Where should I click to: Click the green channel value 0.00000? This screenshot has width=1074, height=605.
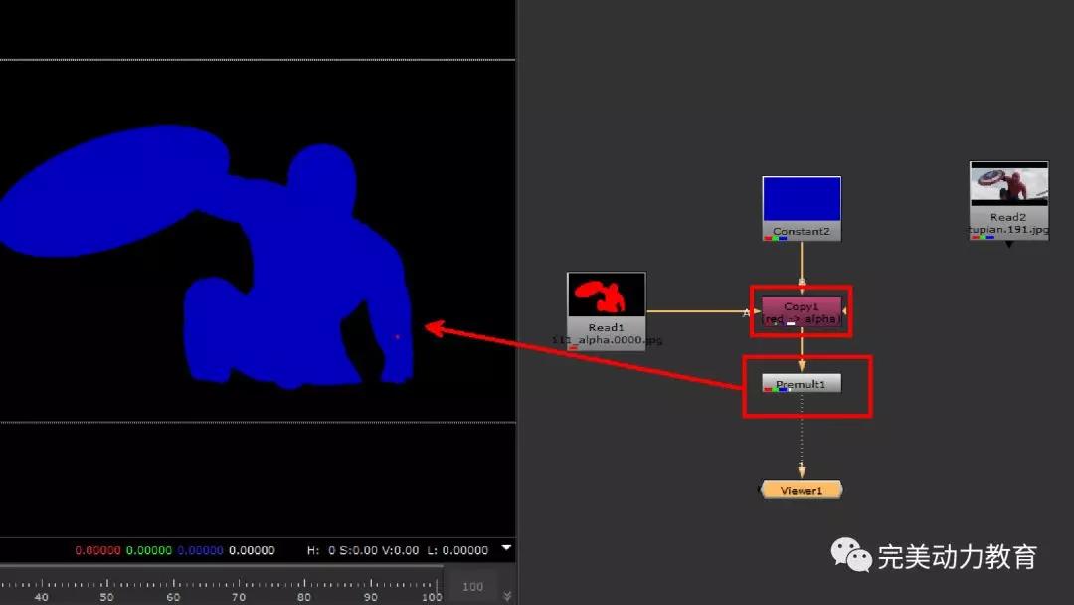148,550
